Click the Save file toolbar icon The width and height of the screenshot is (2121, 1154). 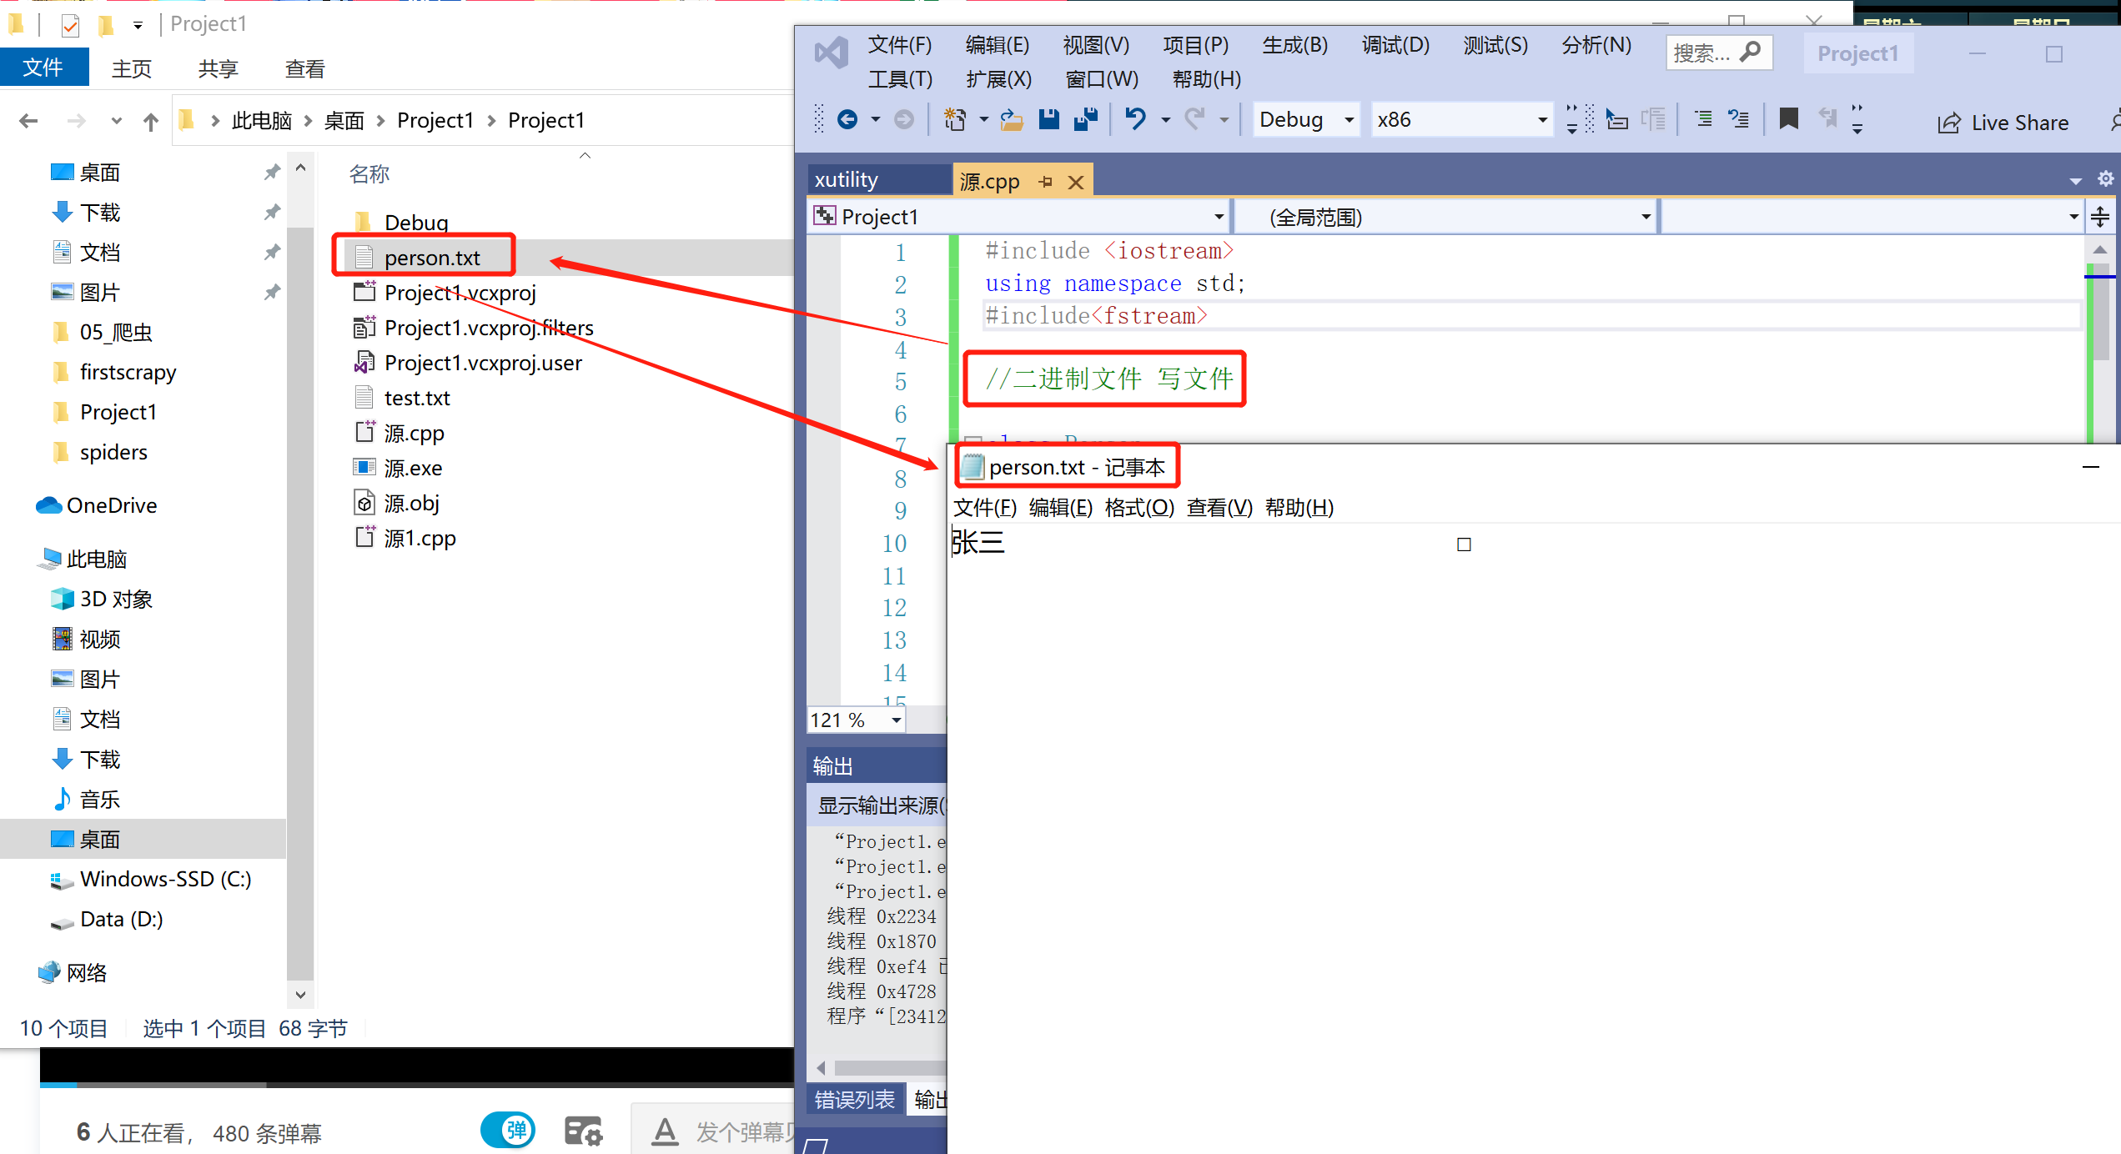point(1048,120)
